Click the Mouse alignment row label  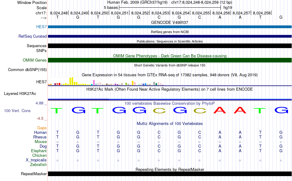pos(41,141)
